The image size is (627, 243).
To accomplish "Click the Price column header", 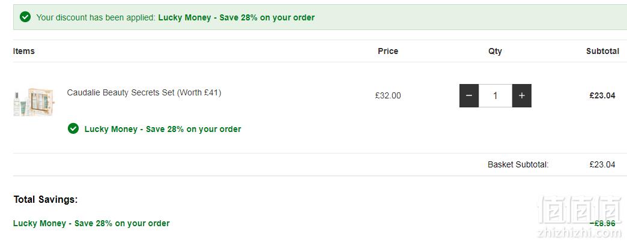I will (388, 51).
